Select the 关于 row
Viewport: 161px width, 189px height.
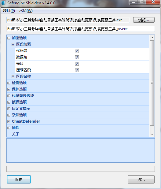[78, 134]
